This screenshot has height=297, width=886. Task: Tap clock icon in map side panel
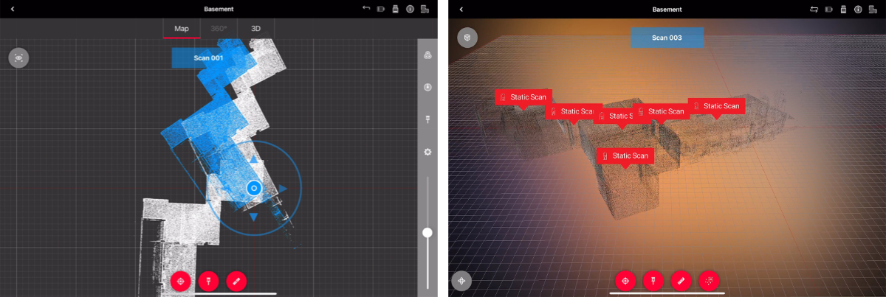pos(427,87)
